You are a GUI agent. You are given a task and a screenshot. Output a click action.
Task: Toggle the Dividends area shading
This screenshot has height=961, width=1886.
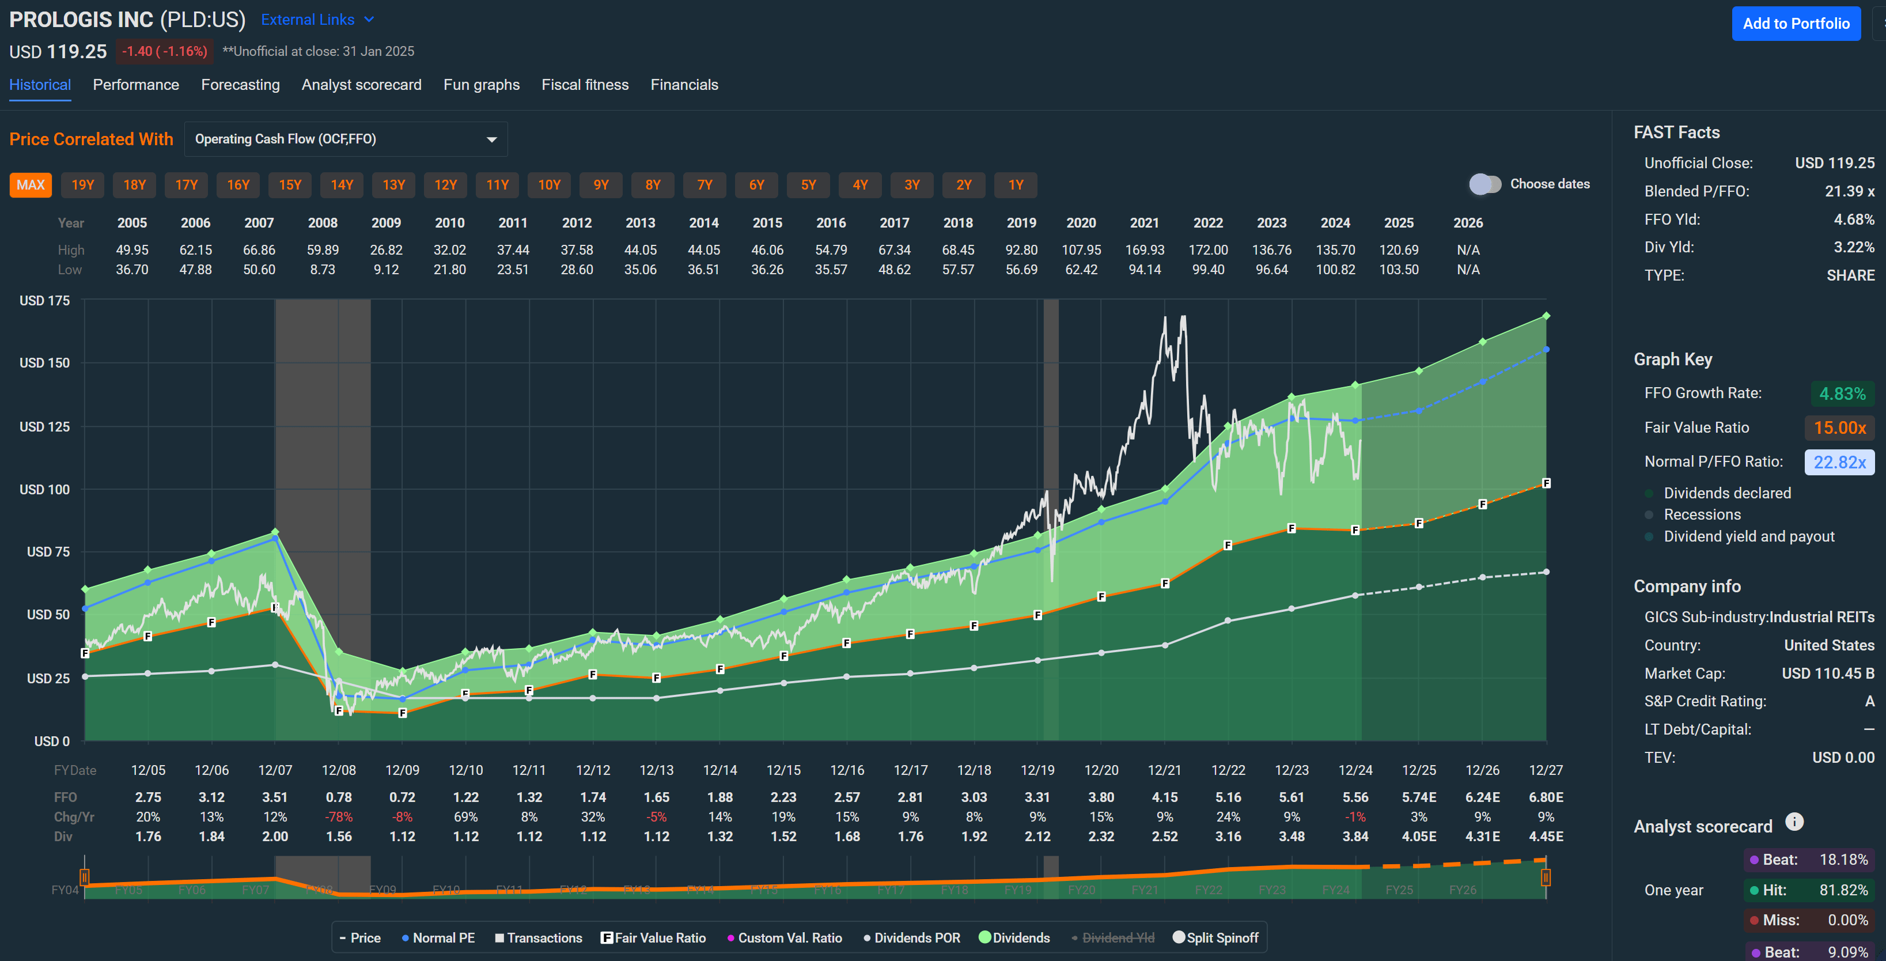pyautogui.click(x=1015, y=937)
